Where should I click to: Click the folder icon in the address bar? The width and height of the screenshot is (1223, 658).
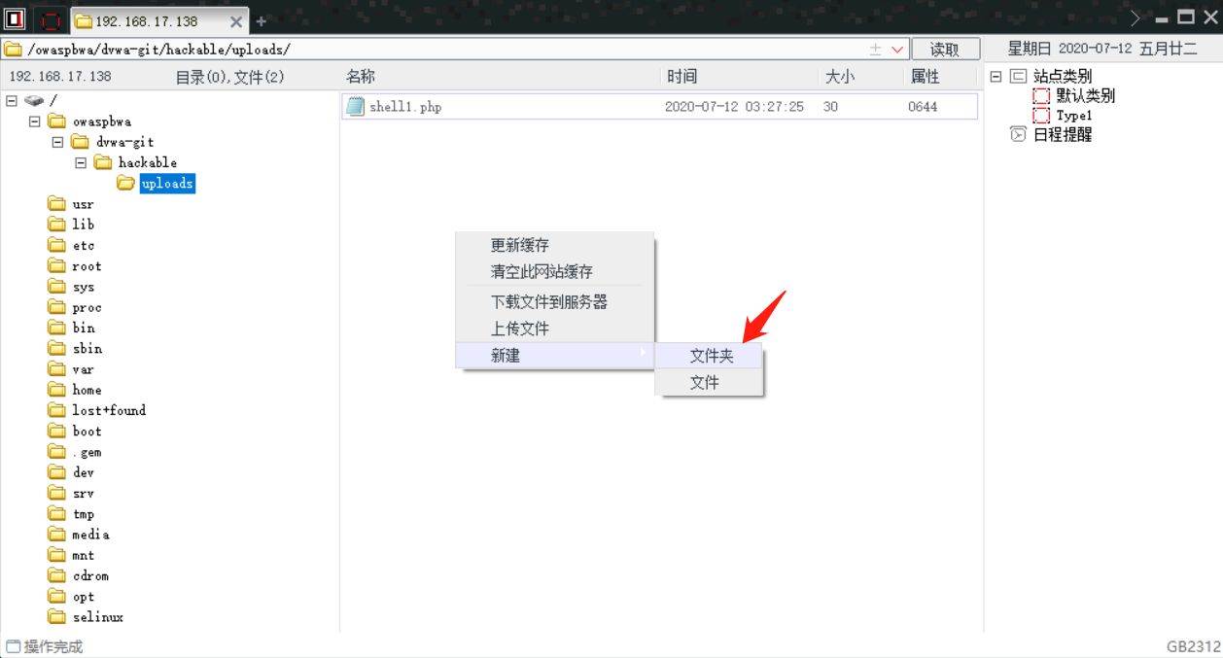tap(14, 47)
